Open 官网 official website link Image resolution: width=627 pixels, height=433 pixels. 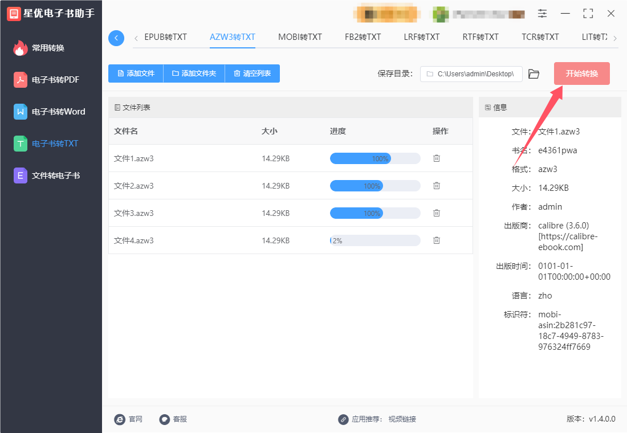pyautogui.click(x=128, y=419)
